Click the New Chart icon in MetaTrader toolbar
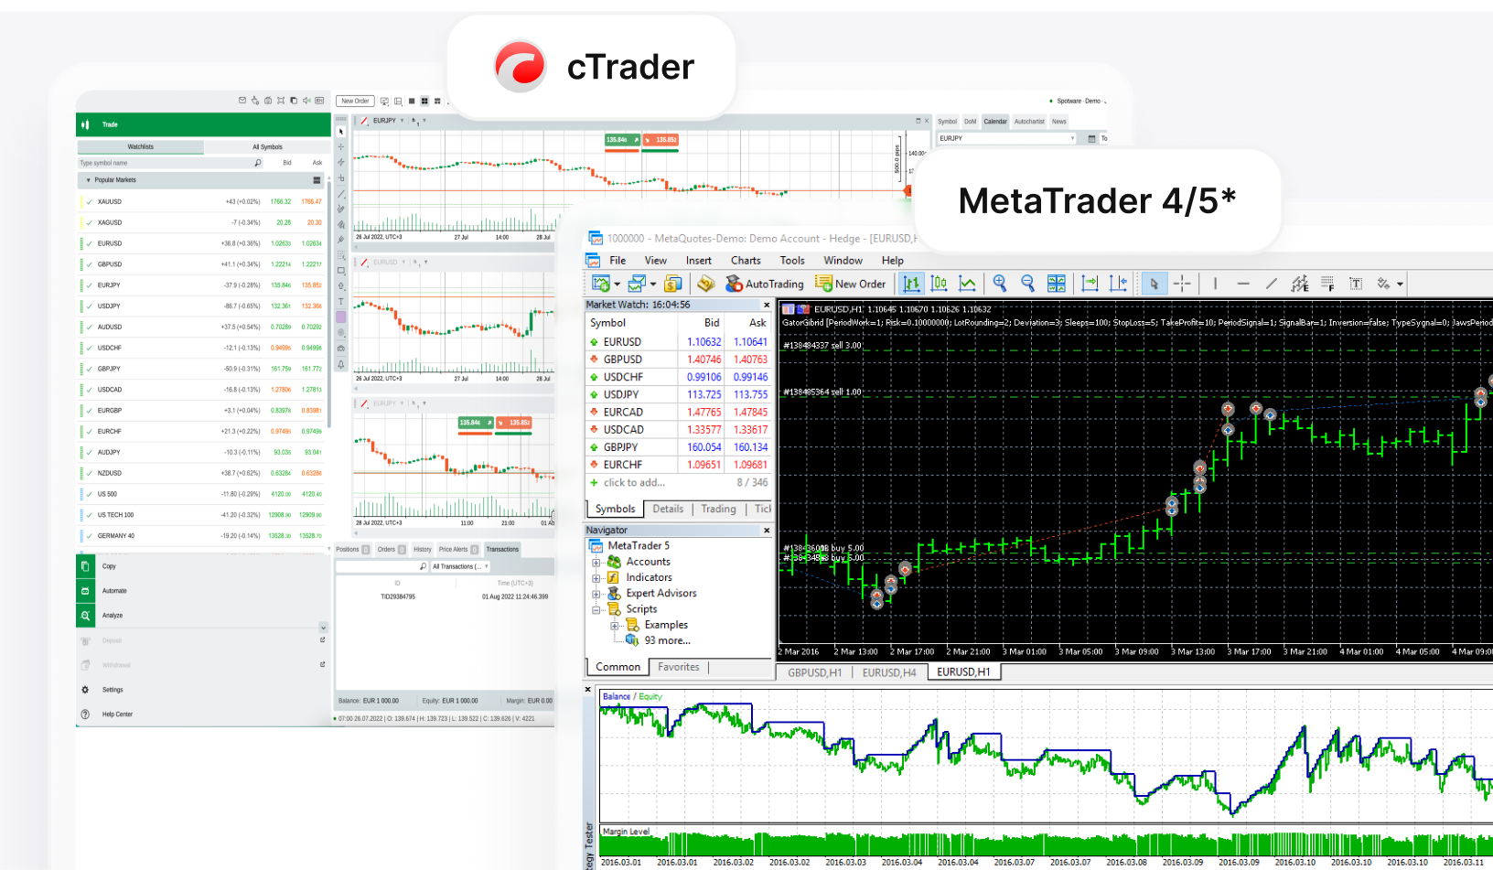This screenshot has width=1493, height=870. point(601,284)
